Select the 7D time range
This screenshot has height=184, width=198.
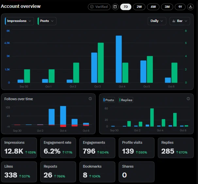pos(126,7)
